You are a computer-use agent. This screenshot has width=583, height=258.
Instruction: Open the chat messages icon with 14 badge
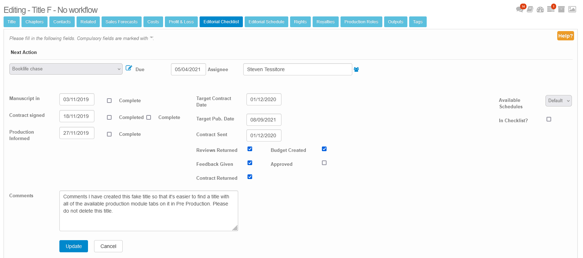point(520,9)
